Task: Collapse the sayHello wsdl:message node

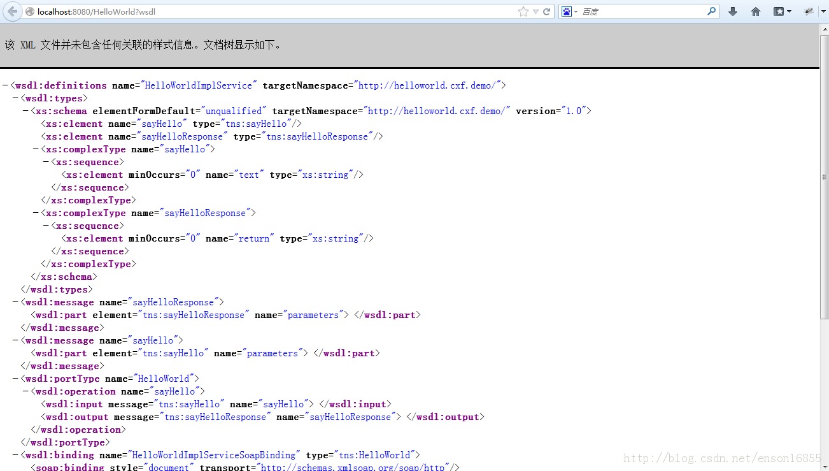Action: pyautogui.click(x=15, y=340)
